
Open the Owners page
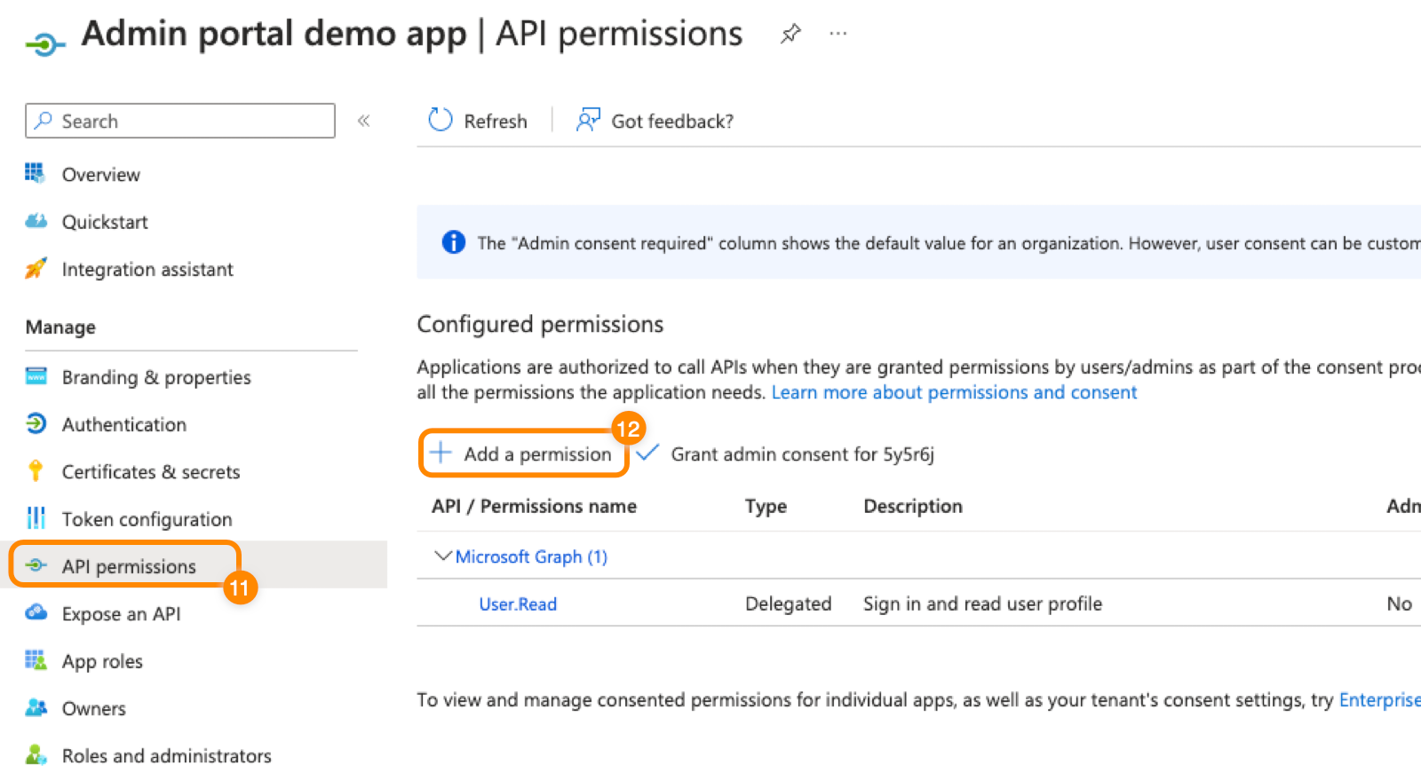pyautogui.click(x=93, y=708)
